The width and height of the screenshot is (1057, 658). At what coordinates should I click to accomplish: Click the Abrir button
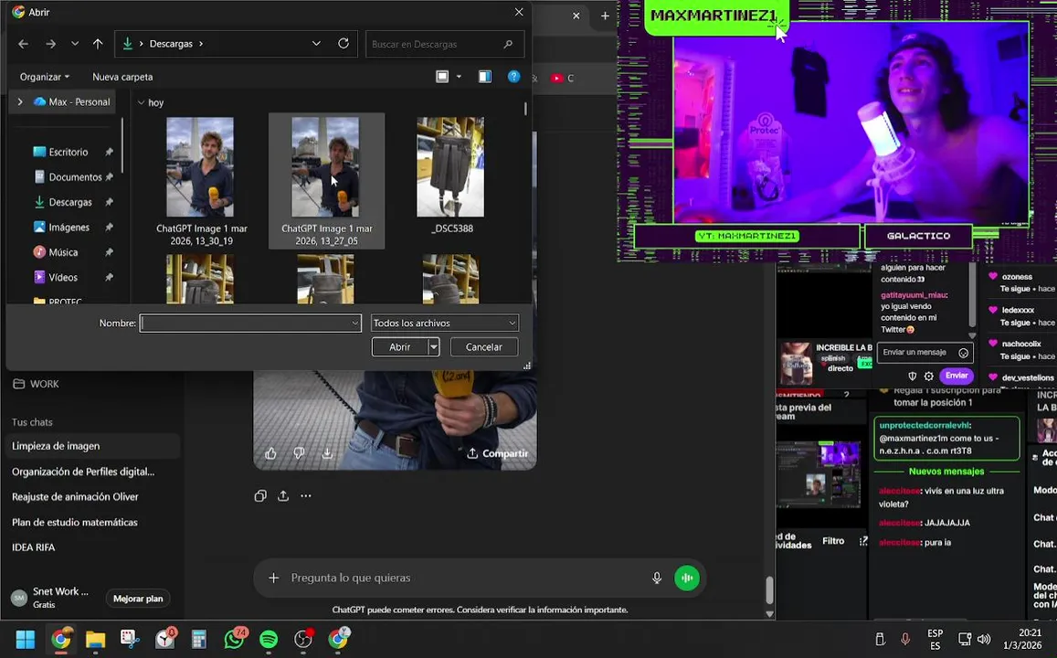pos(400,346)
